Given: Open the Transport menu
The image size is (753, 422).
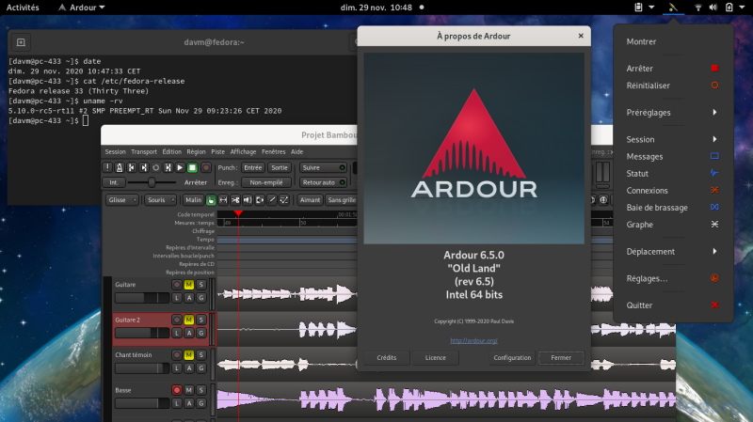Looking at the screenshot, I should click(144, 151).
